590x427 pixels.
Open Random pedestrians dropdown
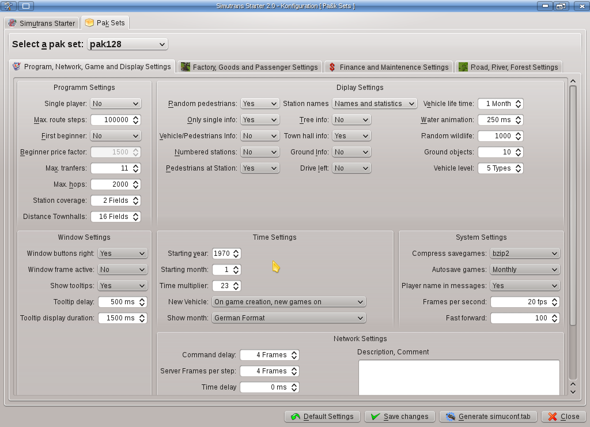coord(260,104)
